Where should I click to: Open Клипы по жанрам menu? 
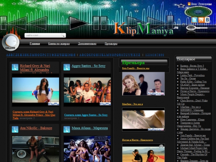click(x=59, y=44)
